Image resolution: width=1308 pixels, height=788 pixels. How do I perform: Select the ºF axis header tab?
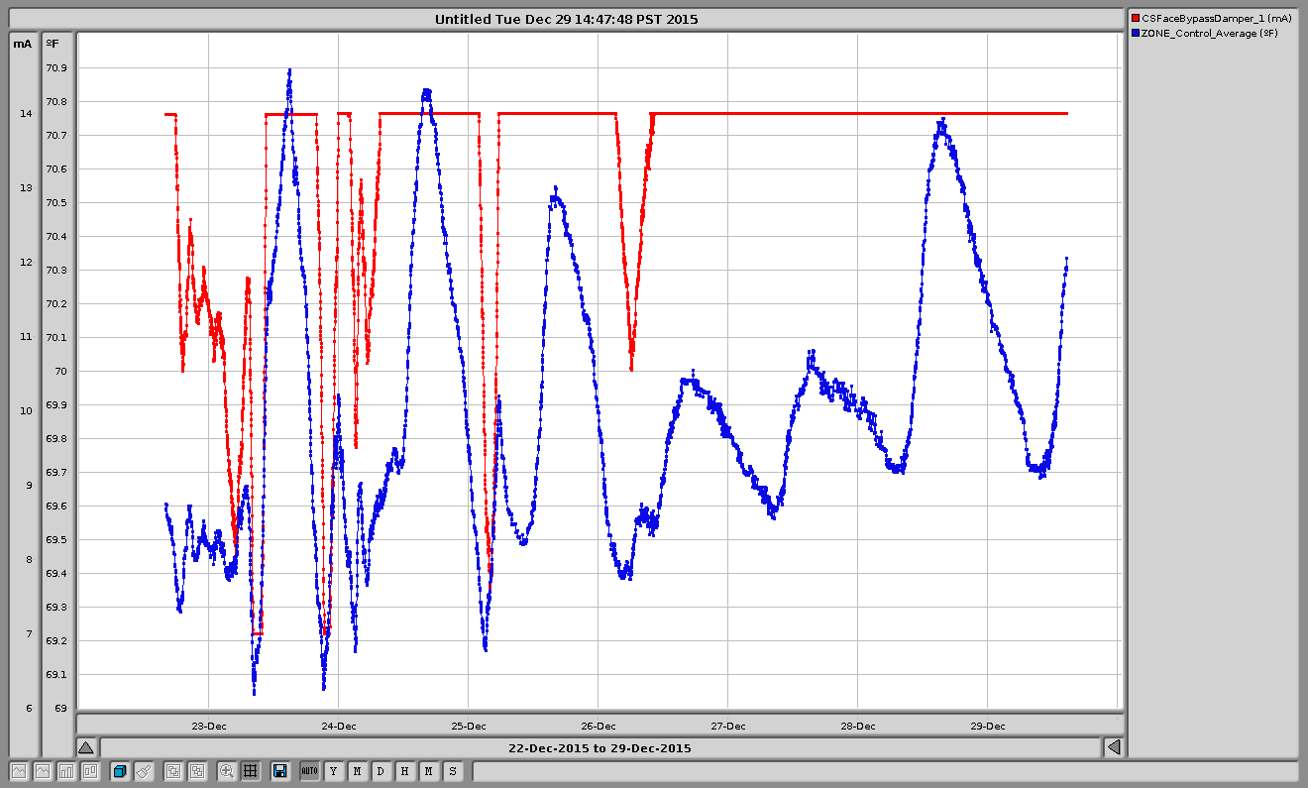(x=54, y=44)
